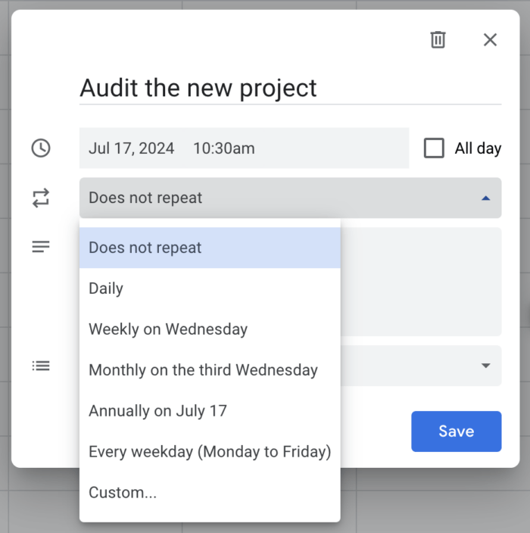Choose the Daily repeat option
This screenshot has width=530, height=533.
coord(106,288)
